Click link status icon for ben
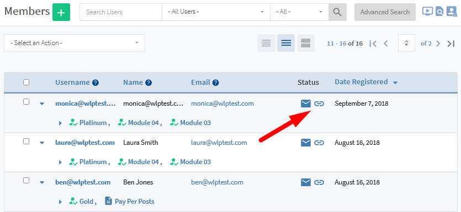 [319, 182]
